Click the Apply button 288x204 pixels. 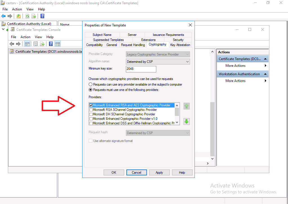point(159,173)
